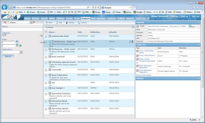Click the add to favorites bar star icon
The height and width of the screenshot is (123, 205).
click(5, 12)
